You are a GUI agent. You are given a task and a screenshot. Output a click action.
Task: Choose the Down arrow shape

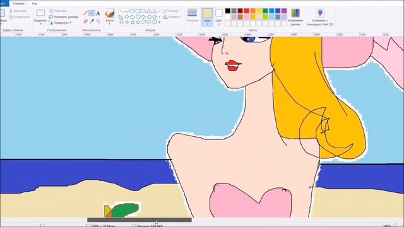click(121, 22)
